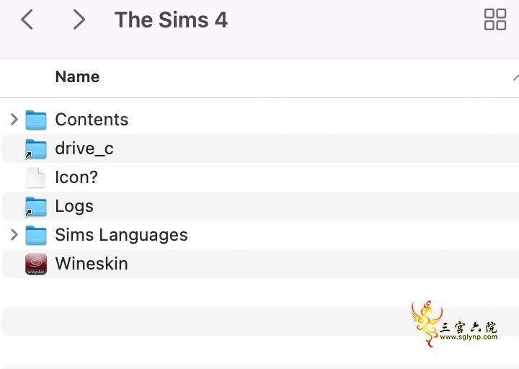
Task: Select the drive_c row by name
Action: click(x=84, y=148)
